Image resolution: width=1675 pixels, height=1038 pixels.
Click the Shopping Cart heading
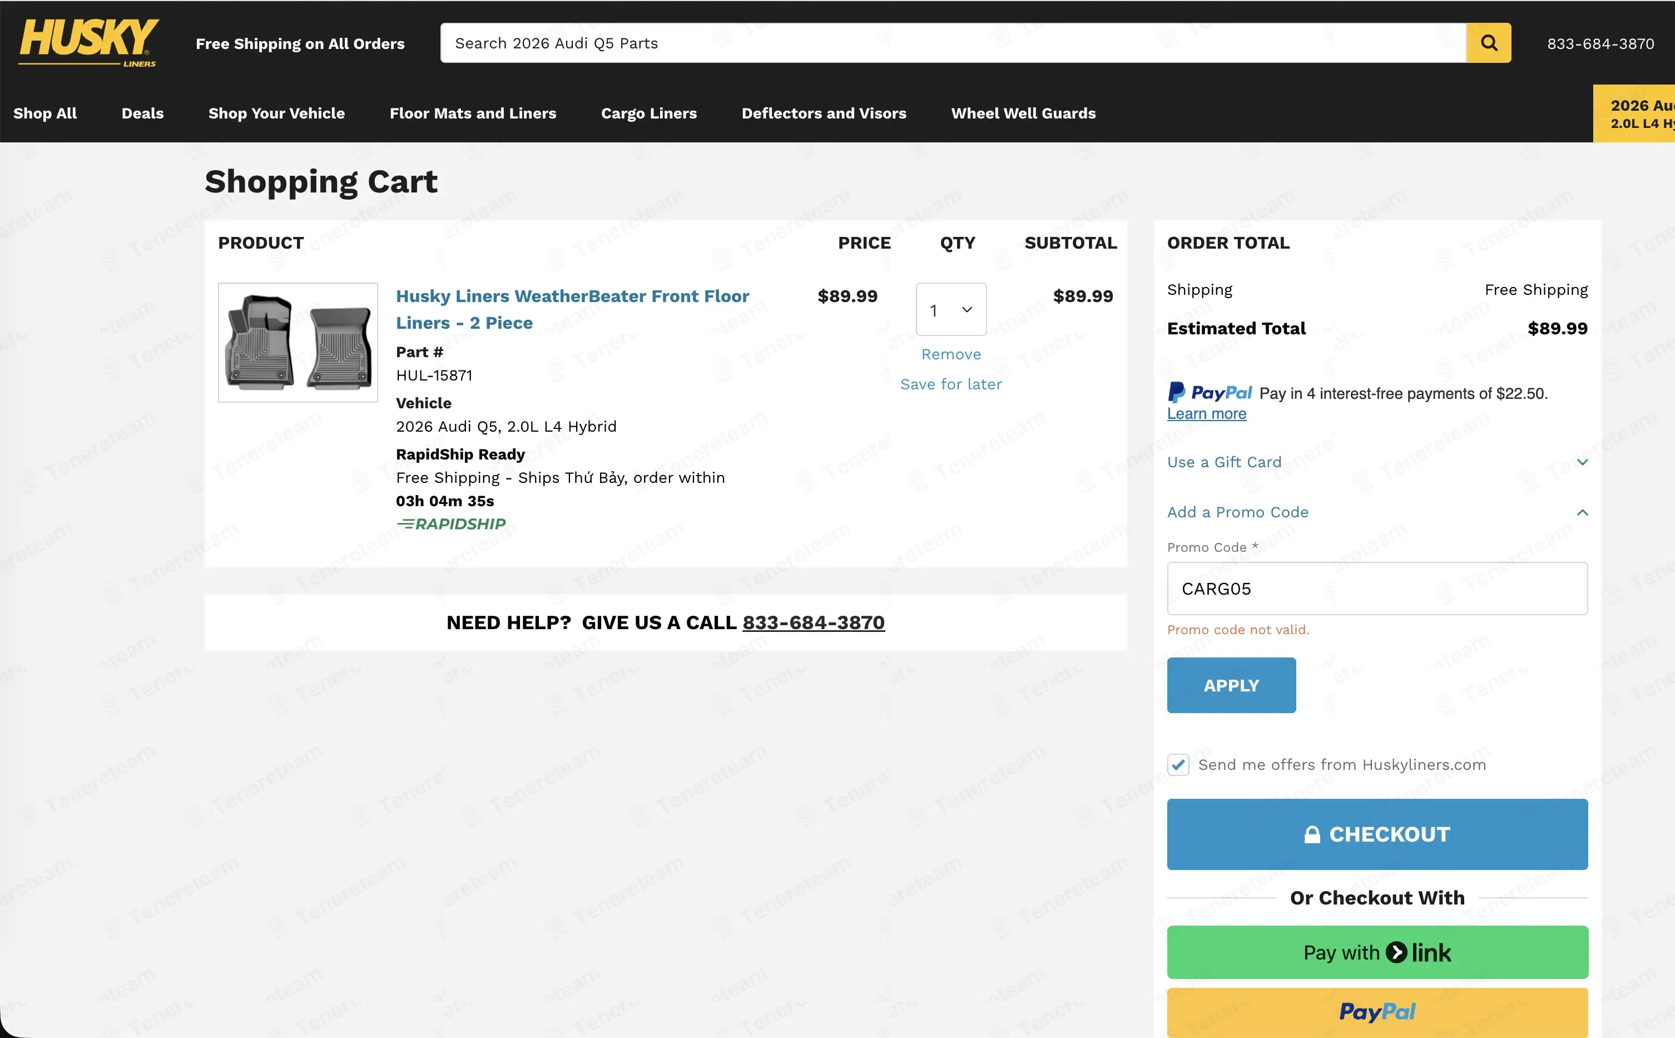(320, 182)
